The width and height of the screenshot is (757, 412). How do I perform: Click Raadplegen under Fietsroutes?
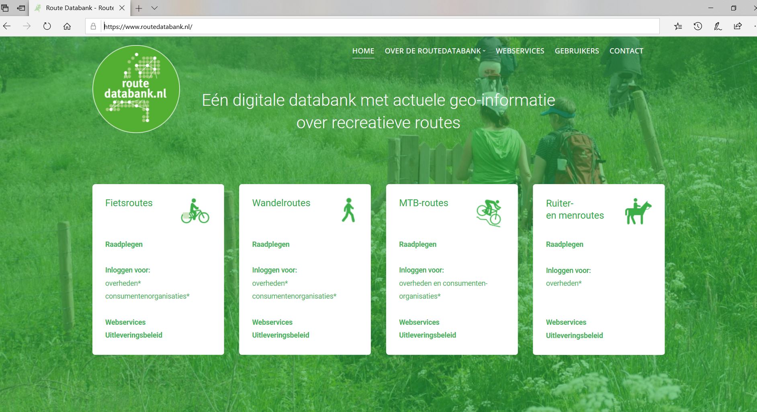coord(124,244)
